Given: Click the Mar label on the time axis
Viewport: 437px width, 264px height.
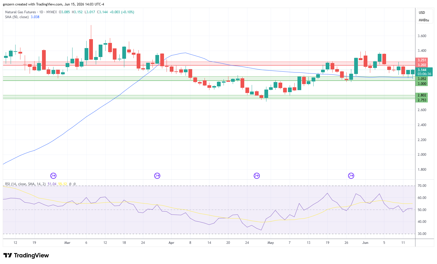Looking at the screenshot, I should pyautogui.click(x=67, y=243).
